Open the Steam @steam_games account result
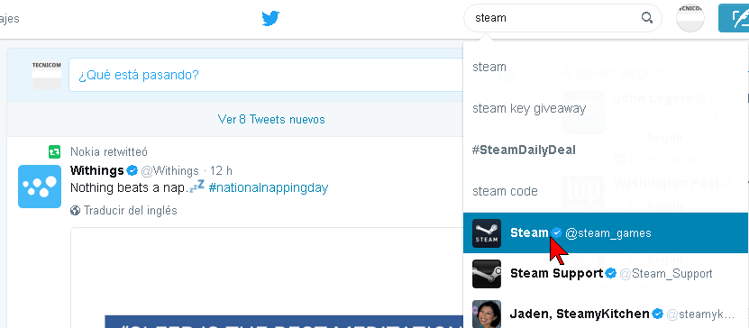Image resolution: width=749 pixels, height=328 pixels. click(606, 233)
